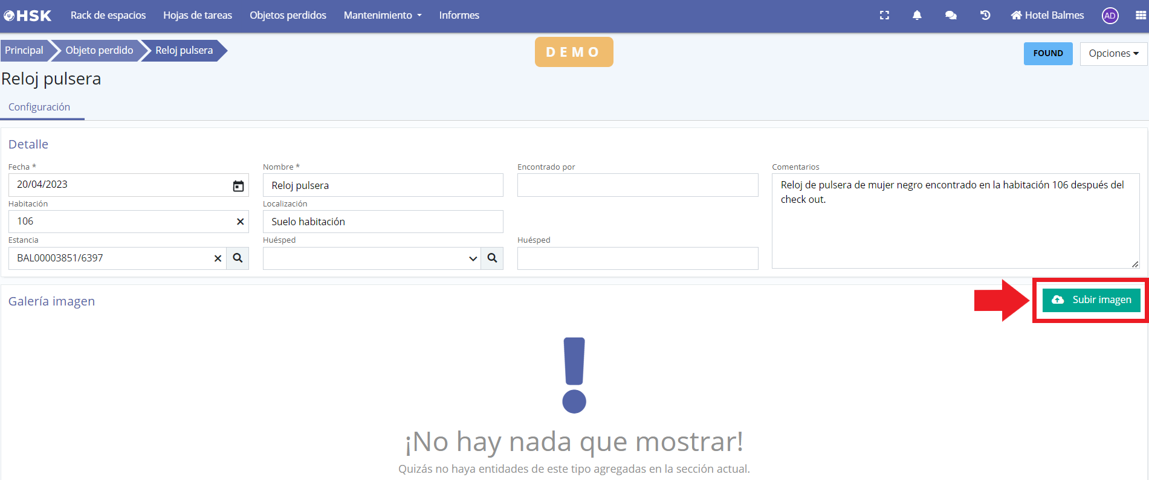Screen dimensions: 1149x480
Task: Expand the Mantenimiento menu
Action: (382, 16)
